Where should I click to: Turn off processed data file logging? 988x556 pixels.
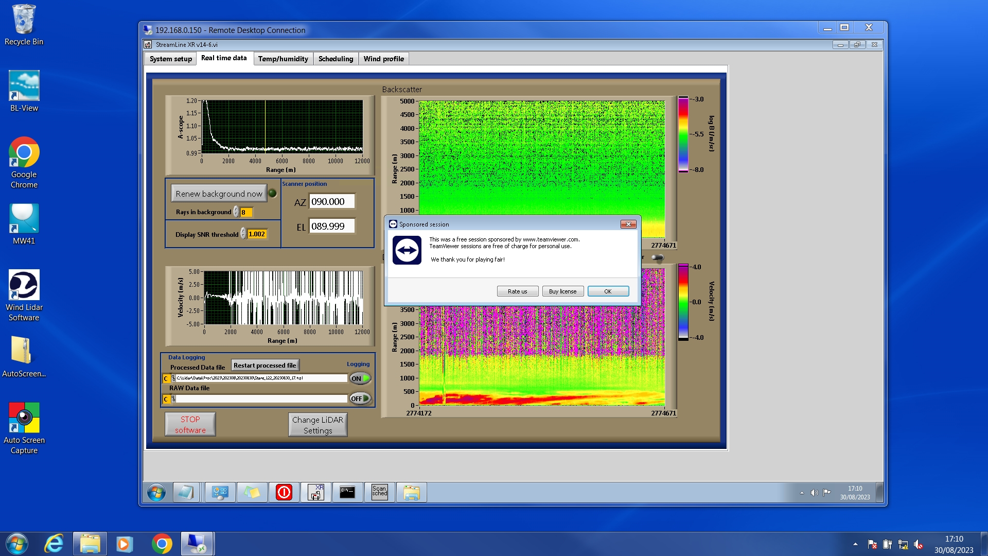(x=360, y=378)
